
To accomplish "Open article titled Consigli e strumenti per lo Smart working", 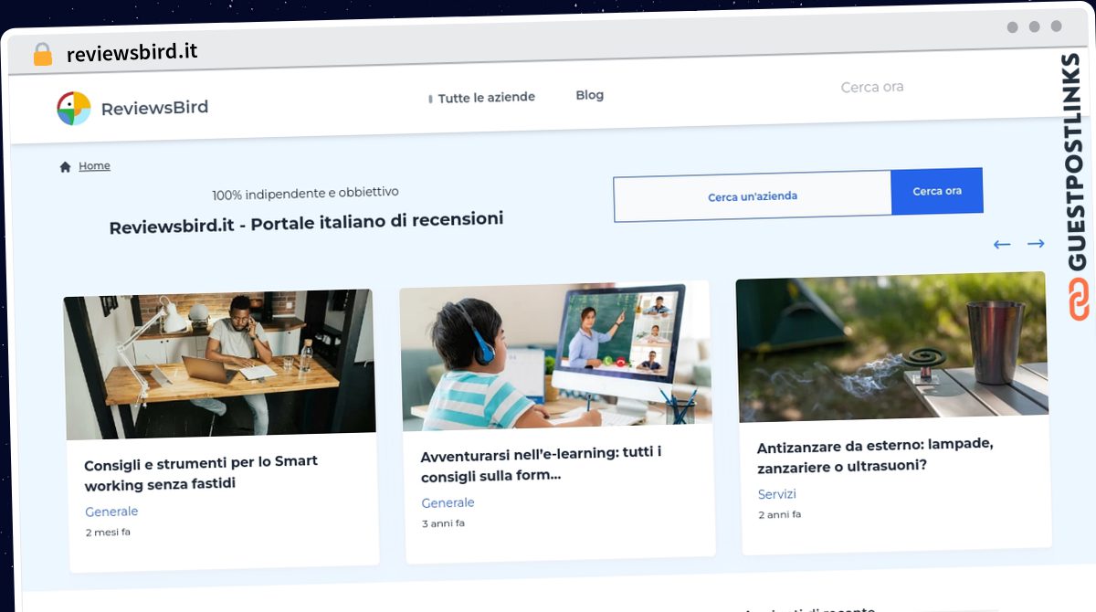I will click(201, 472).
